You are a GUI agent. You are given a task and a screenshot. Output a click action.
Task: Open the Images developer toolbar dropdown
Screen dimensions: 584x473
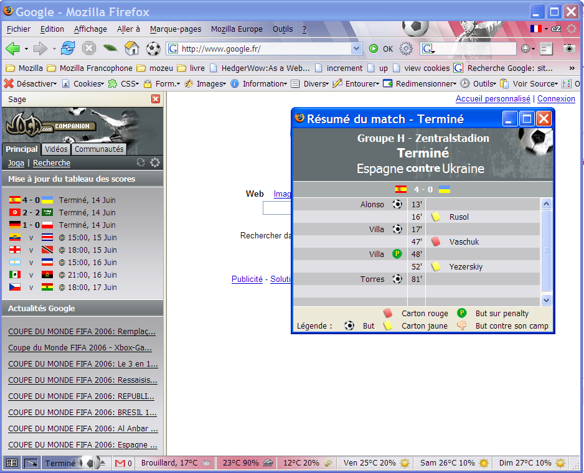[x=205, y=84]
